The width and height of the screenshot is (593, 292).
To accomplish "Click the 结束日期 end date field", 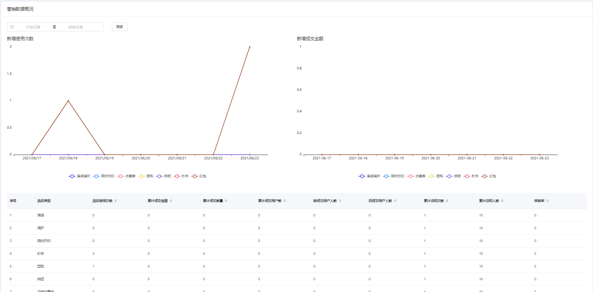I will point(76,27).
